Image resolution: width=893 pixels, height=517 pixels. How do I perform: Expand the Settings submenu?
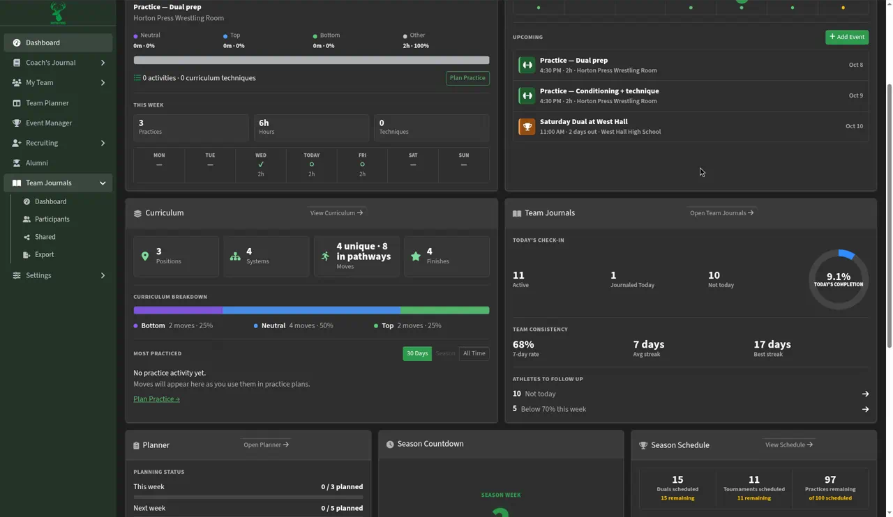pyautogui.click(x=103, y=275)
